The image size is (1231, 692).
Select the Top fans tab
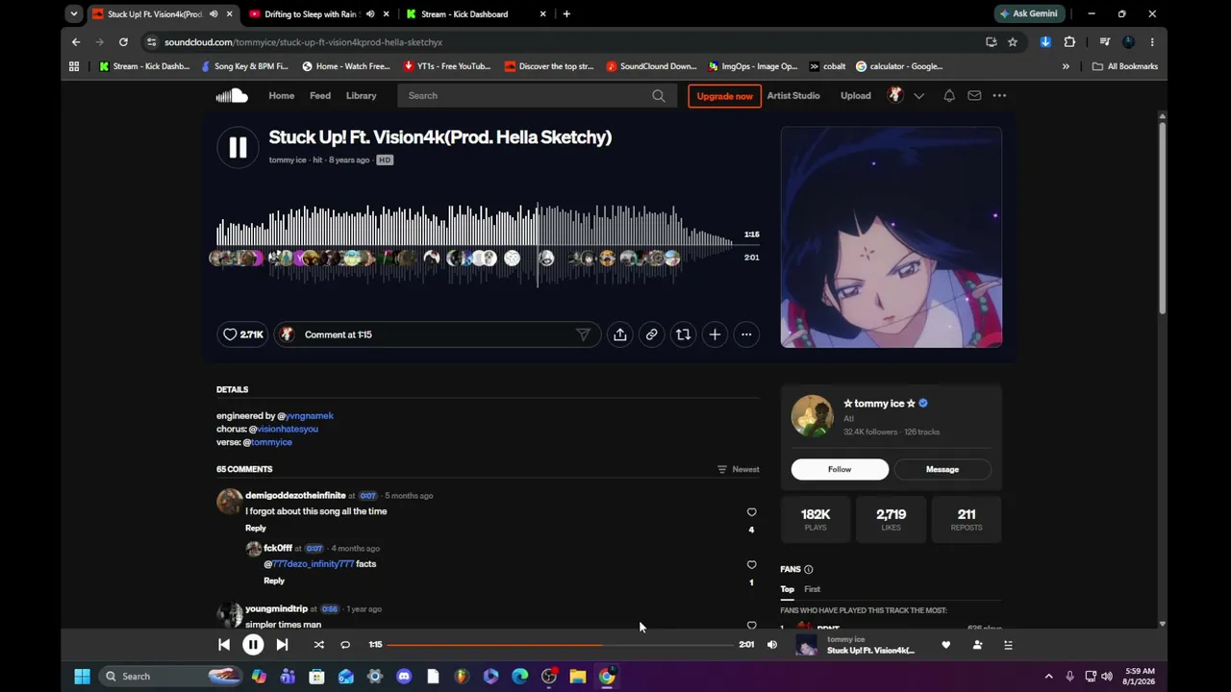788,589
